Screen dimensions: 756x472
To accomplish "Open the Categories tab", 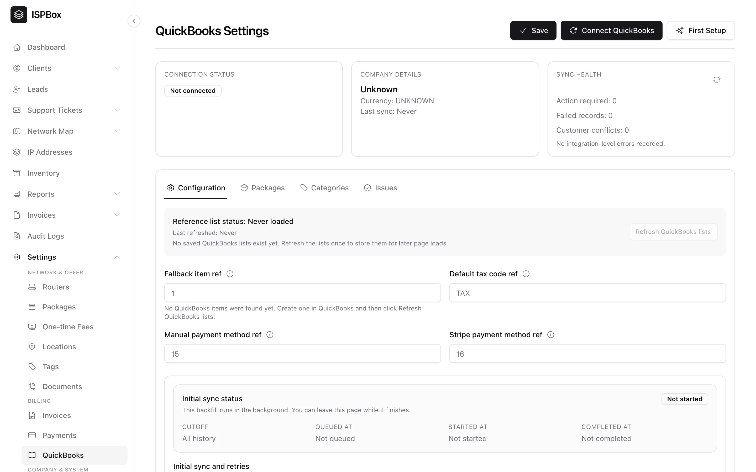I will [324, 188].
